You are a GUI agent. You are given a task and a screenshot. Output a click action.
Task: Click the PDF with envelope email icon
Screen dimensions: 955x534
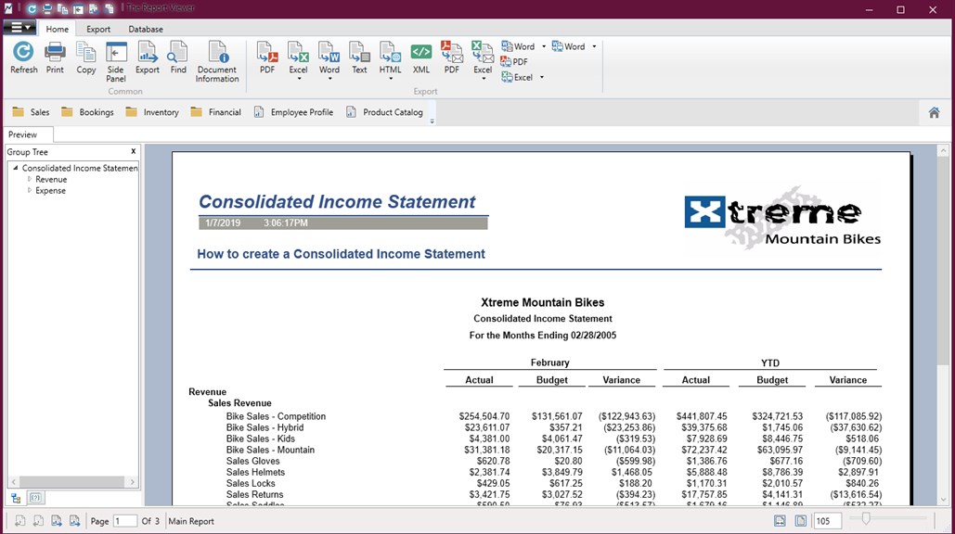pos(452,58)
